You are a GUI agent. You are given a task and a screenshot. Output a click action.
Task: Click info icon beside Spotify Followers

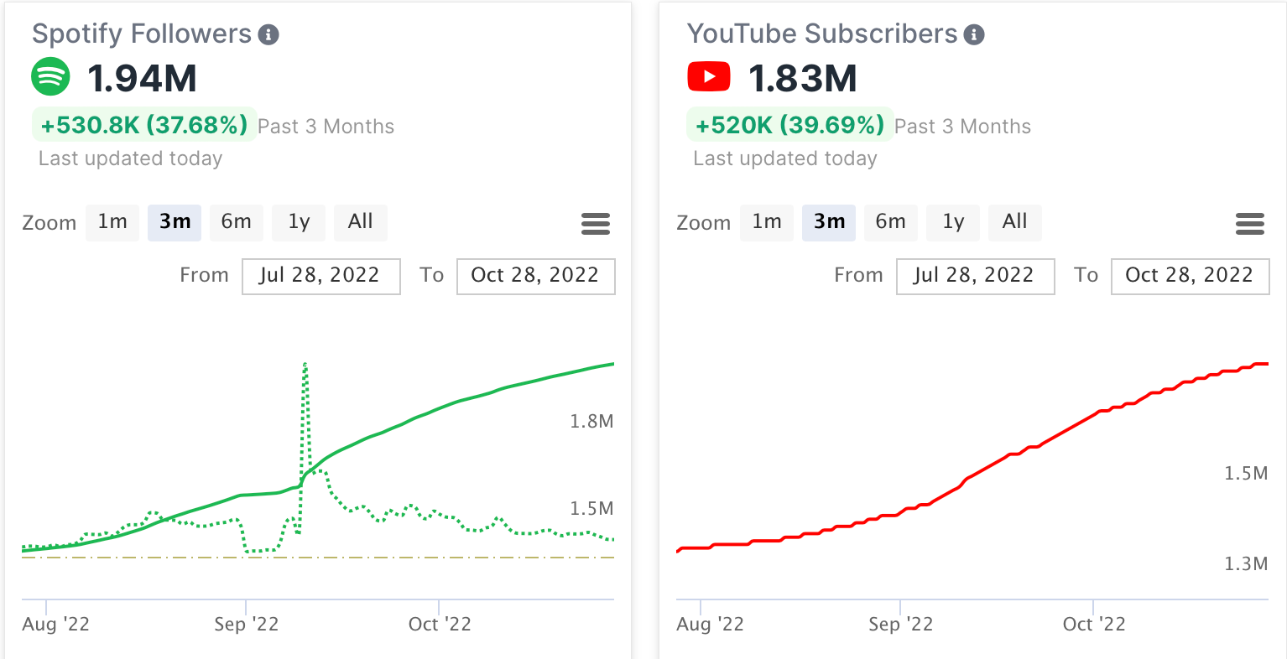[268, 35]
